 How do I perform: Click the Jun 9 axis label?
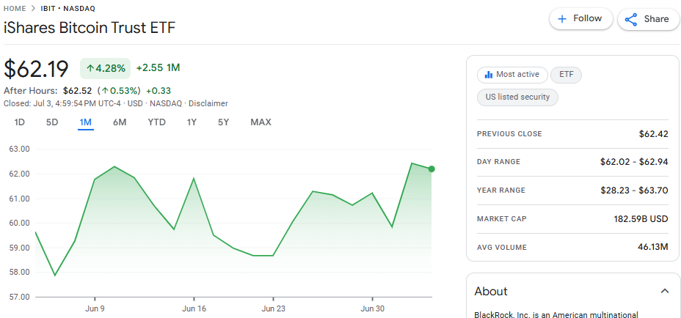click(x=94, y=309)
